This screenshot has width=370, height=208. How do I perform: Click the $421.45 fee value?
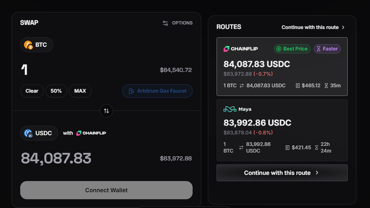pyautogui.click(x=301, y=148)
